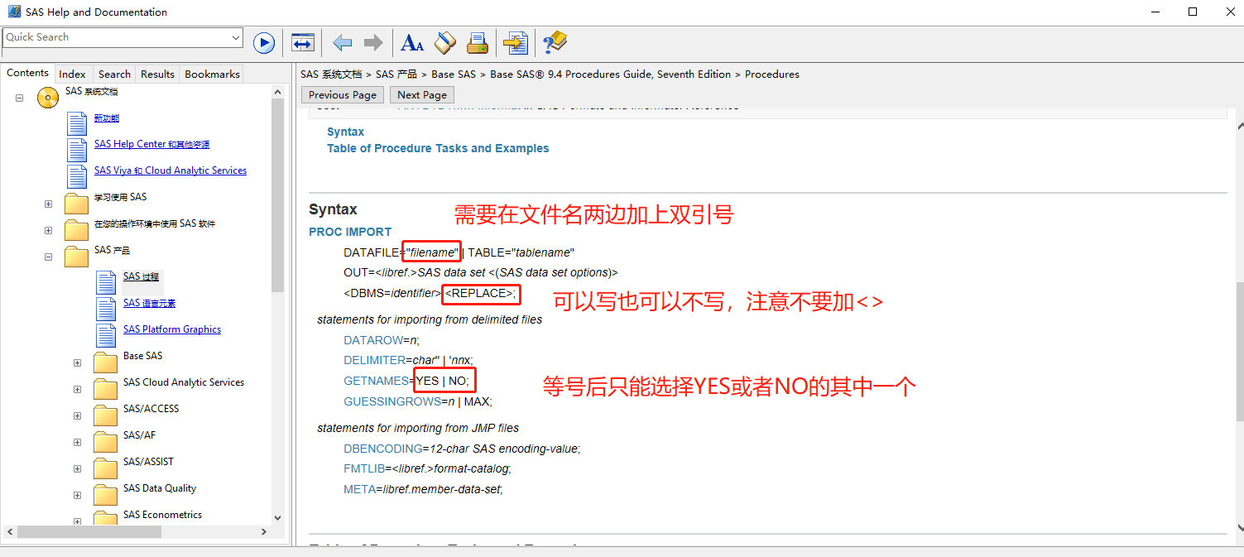
Task: Click the hide/show navigation pane icon
Action: click(303, 43)
